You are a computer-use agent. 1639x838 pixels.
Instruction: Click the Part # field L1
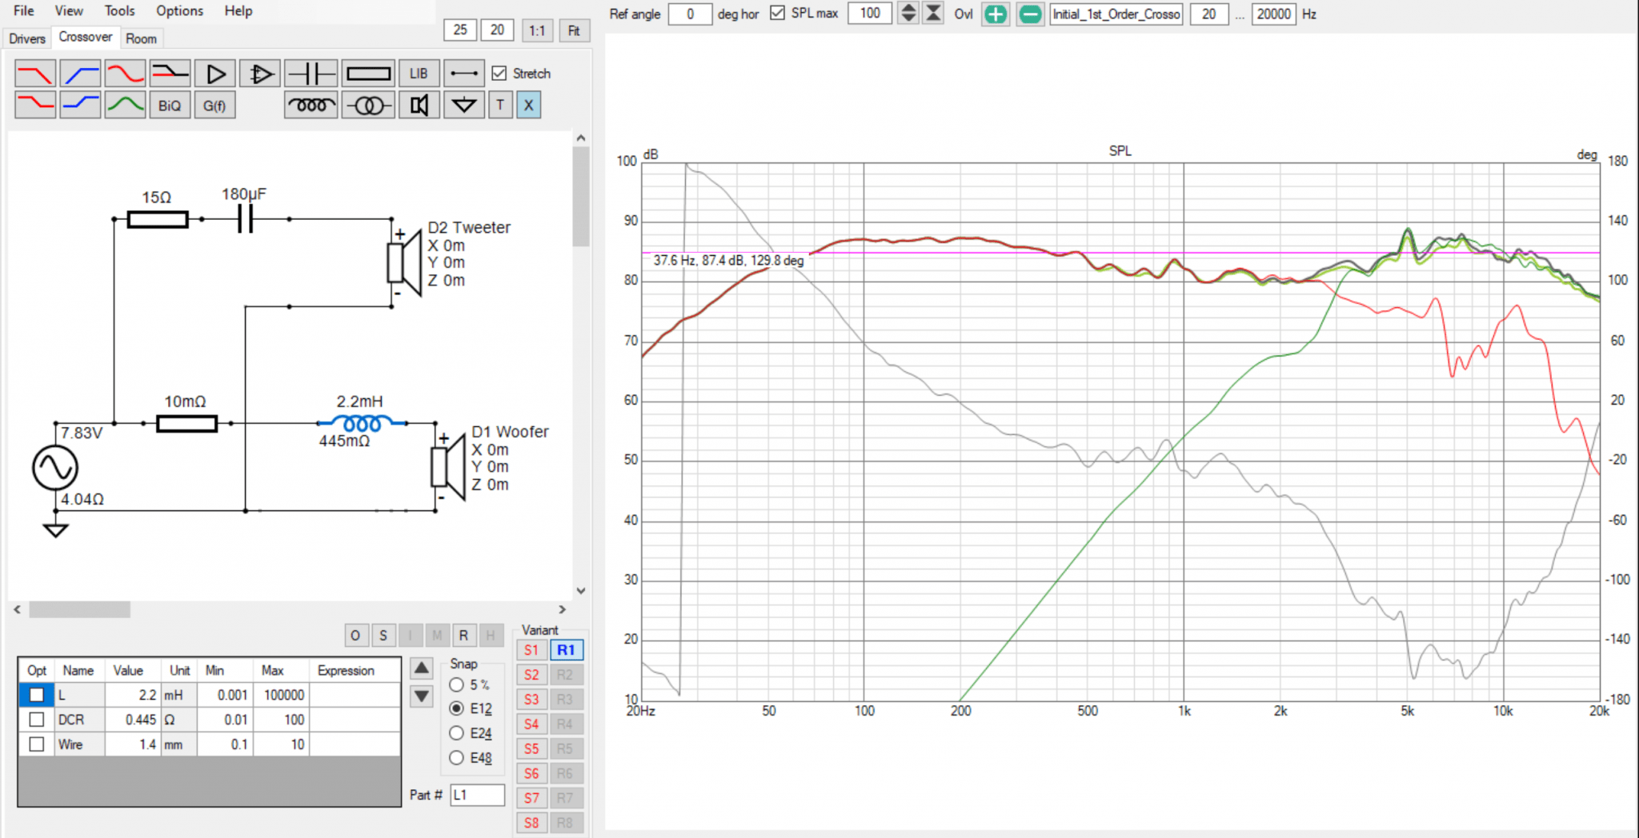[477, 795]
